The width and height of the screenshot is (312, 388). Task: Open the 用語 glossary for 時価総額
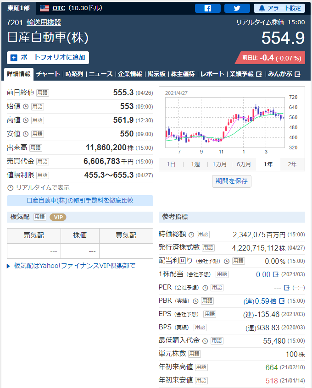[x=203, y=235]
